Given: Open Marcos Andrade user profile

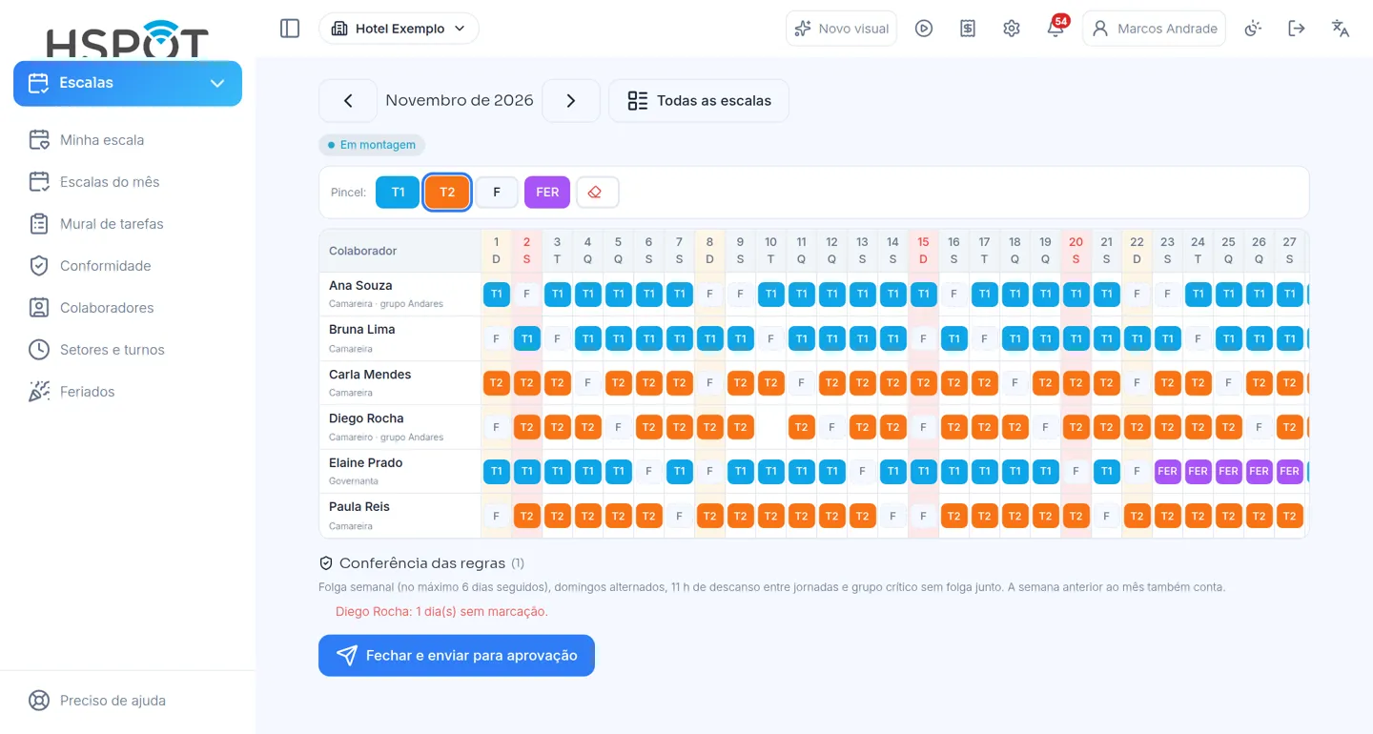Looking at the screenshot, I should tap(1154, 29).
